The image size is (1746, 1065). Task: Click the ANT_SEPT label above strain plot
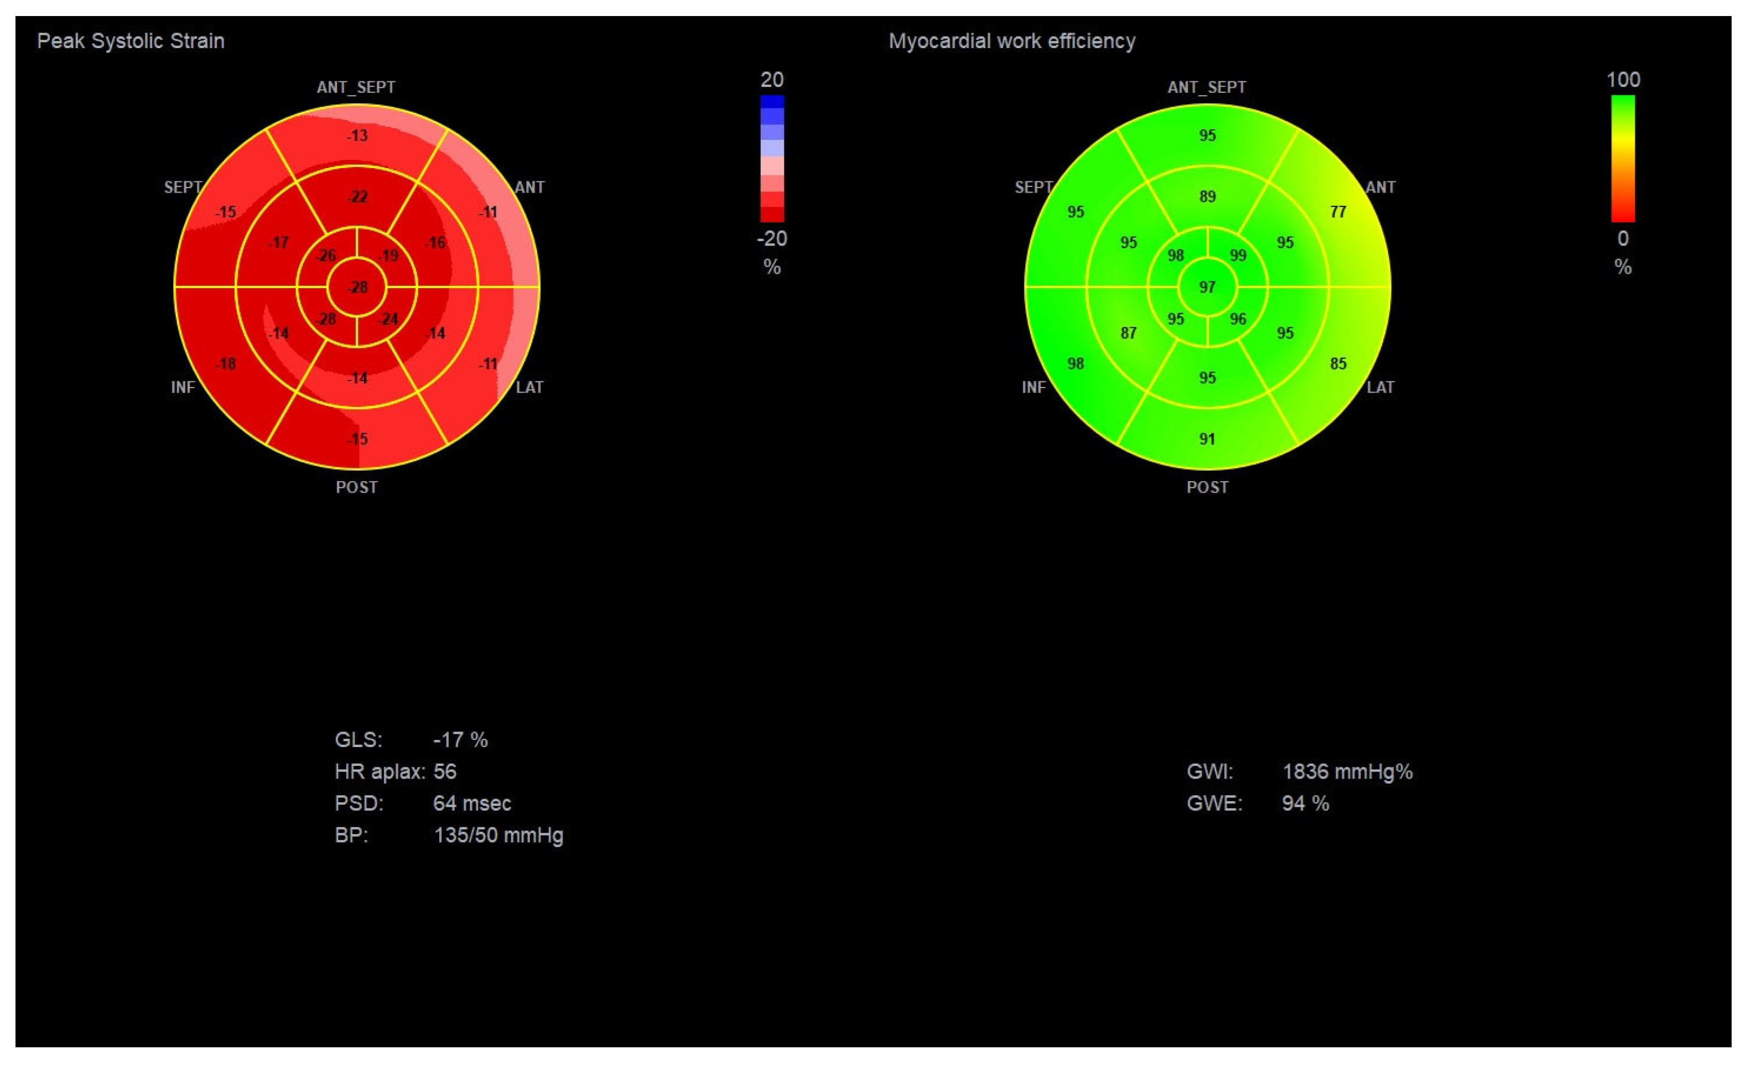356,87
